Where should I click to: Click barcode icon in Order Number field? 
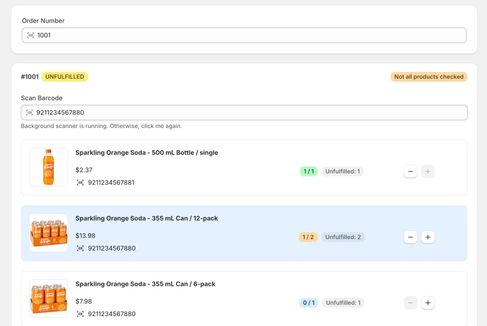(x=30, y=35)
